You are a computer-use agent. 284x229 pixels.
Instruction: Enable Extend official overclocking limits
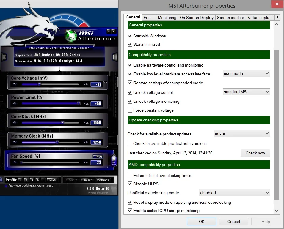130,176
